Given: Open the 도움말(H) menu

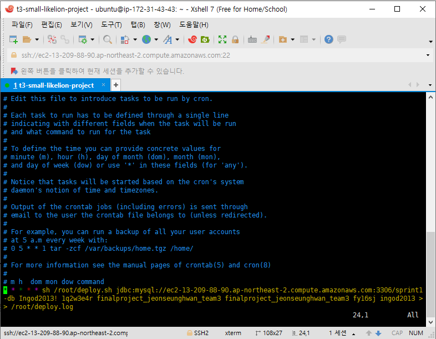Looking at the screenshot, I should 194,25.
